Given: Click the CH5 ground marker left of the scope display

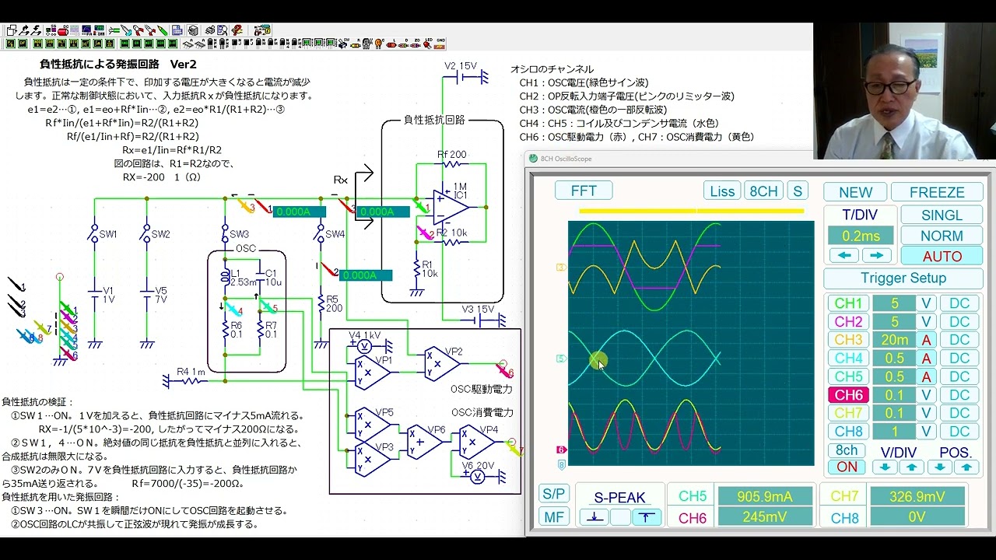Looking at the screenshot, I should (x=561, y=359).
